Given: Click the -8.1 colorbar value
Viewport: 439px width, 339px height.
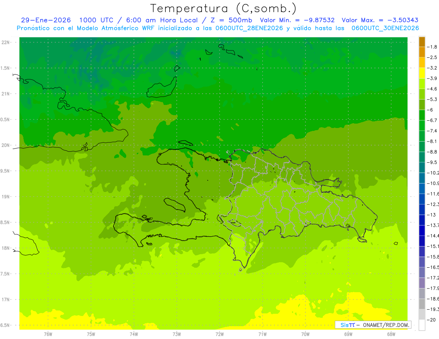Looking at the screenshot, I should pos(432,141).
